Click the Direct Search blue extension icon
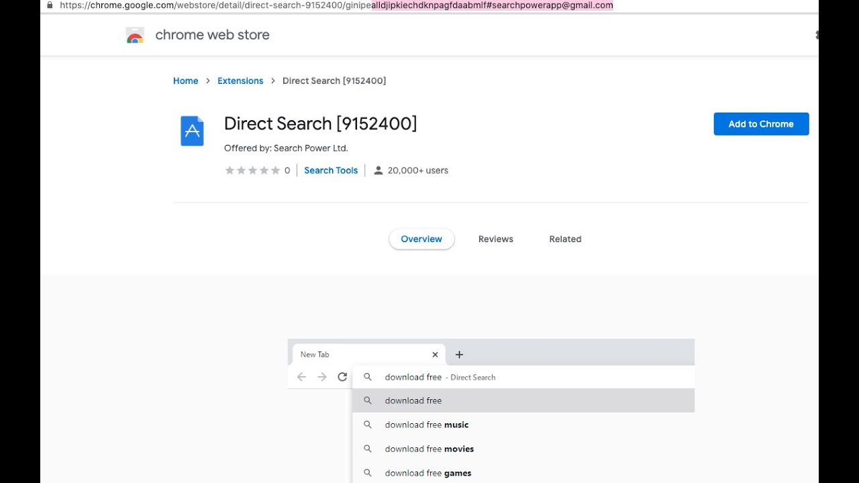This screenshot has height=483, width=859. pyautogui.click(x=192, y=131)
